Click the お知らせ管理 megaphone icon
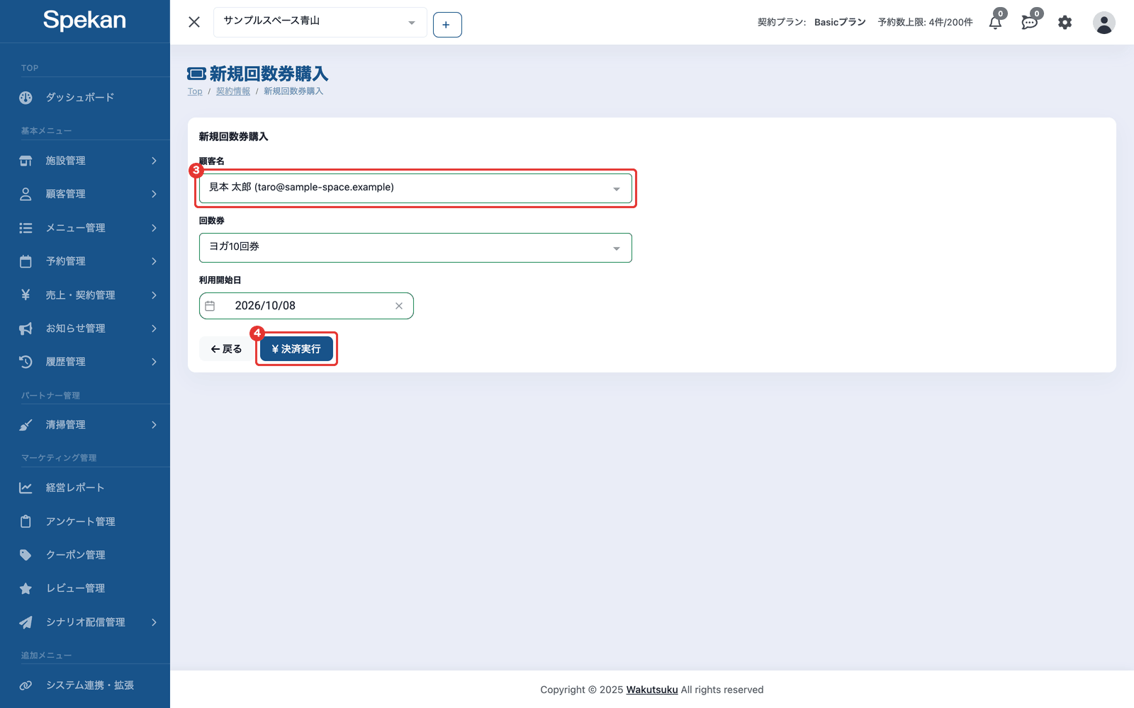Screen dimensions: 1134x708 26,329
